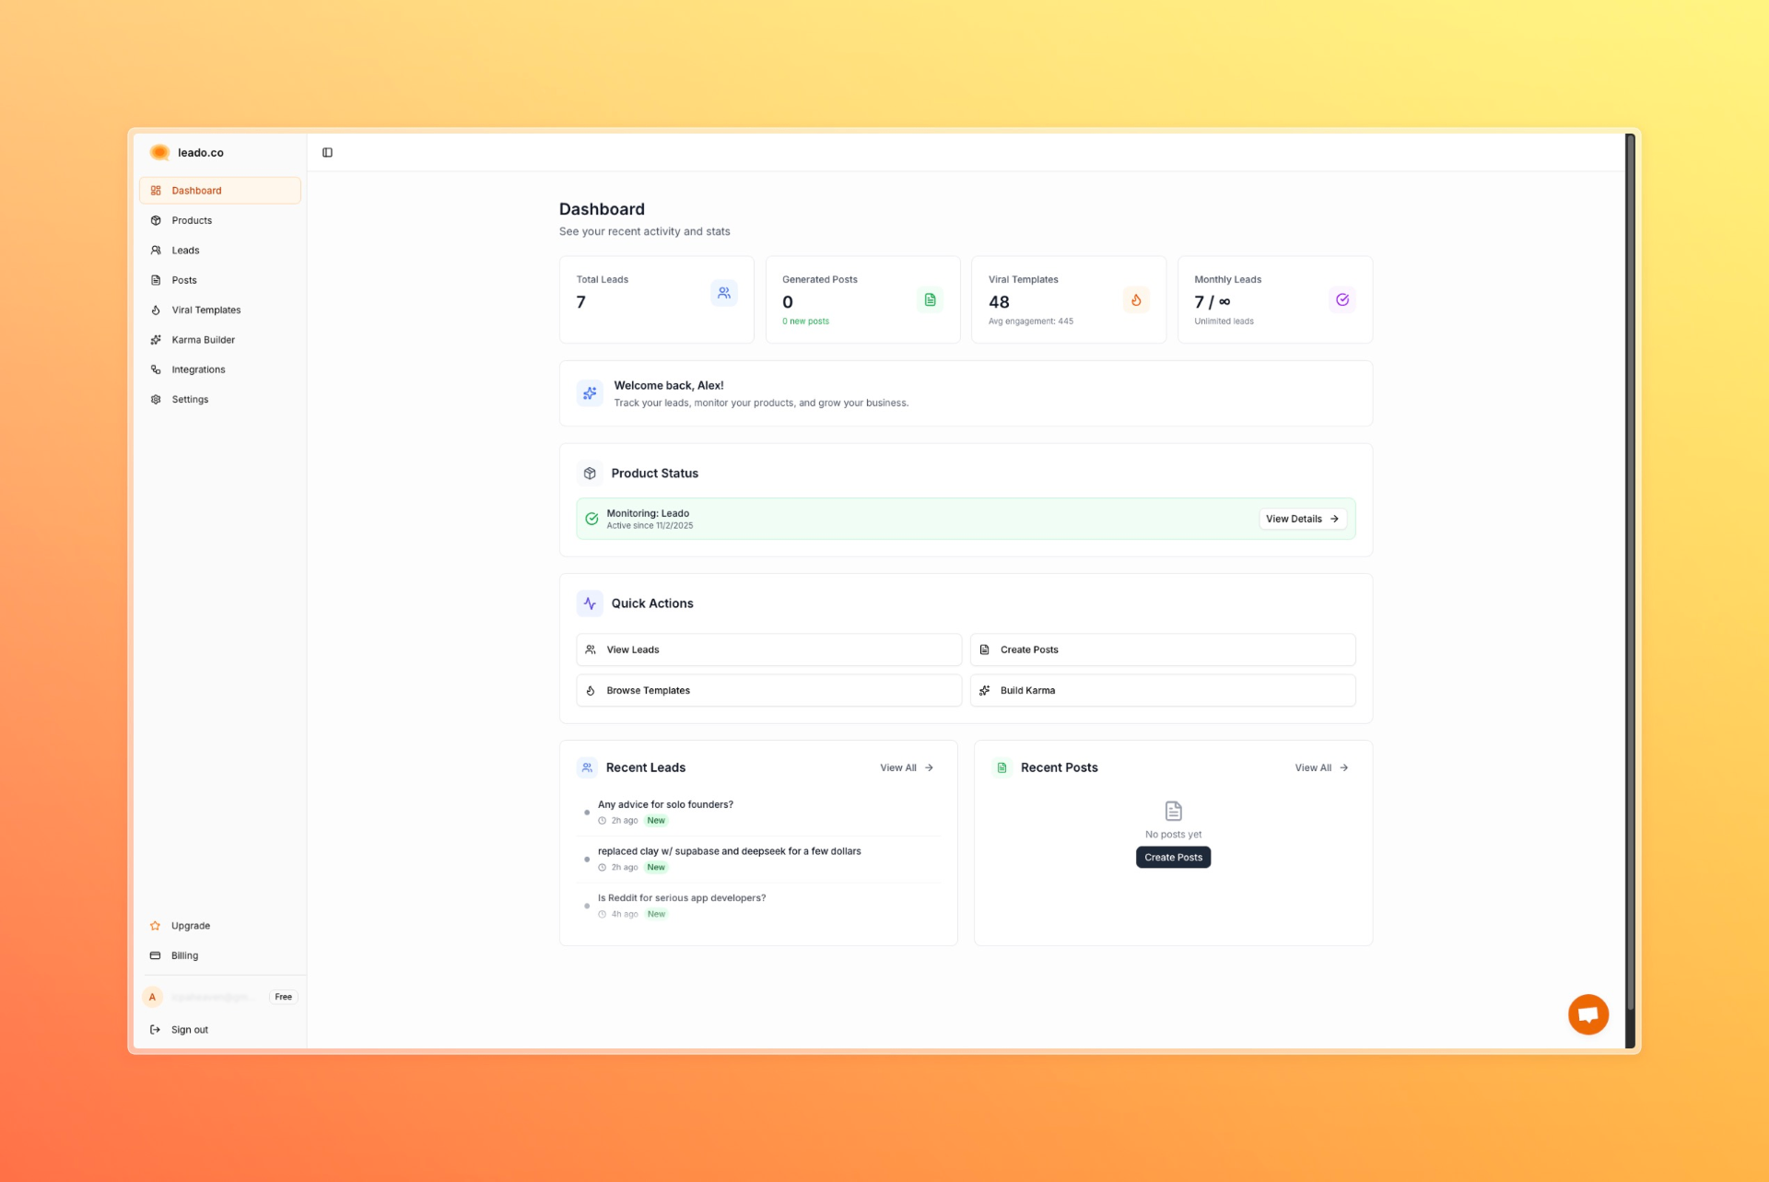The image size is (1769, 1182).
Task: Click the Monthly Leads checkmark icon
Action: (x=1342, y=300)
